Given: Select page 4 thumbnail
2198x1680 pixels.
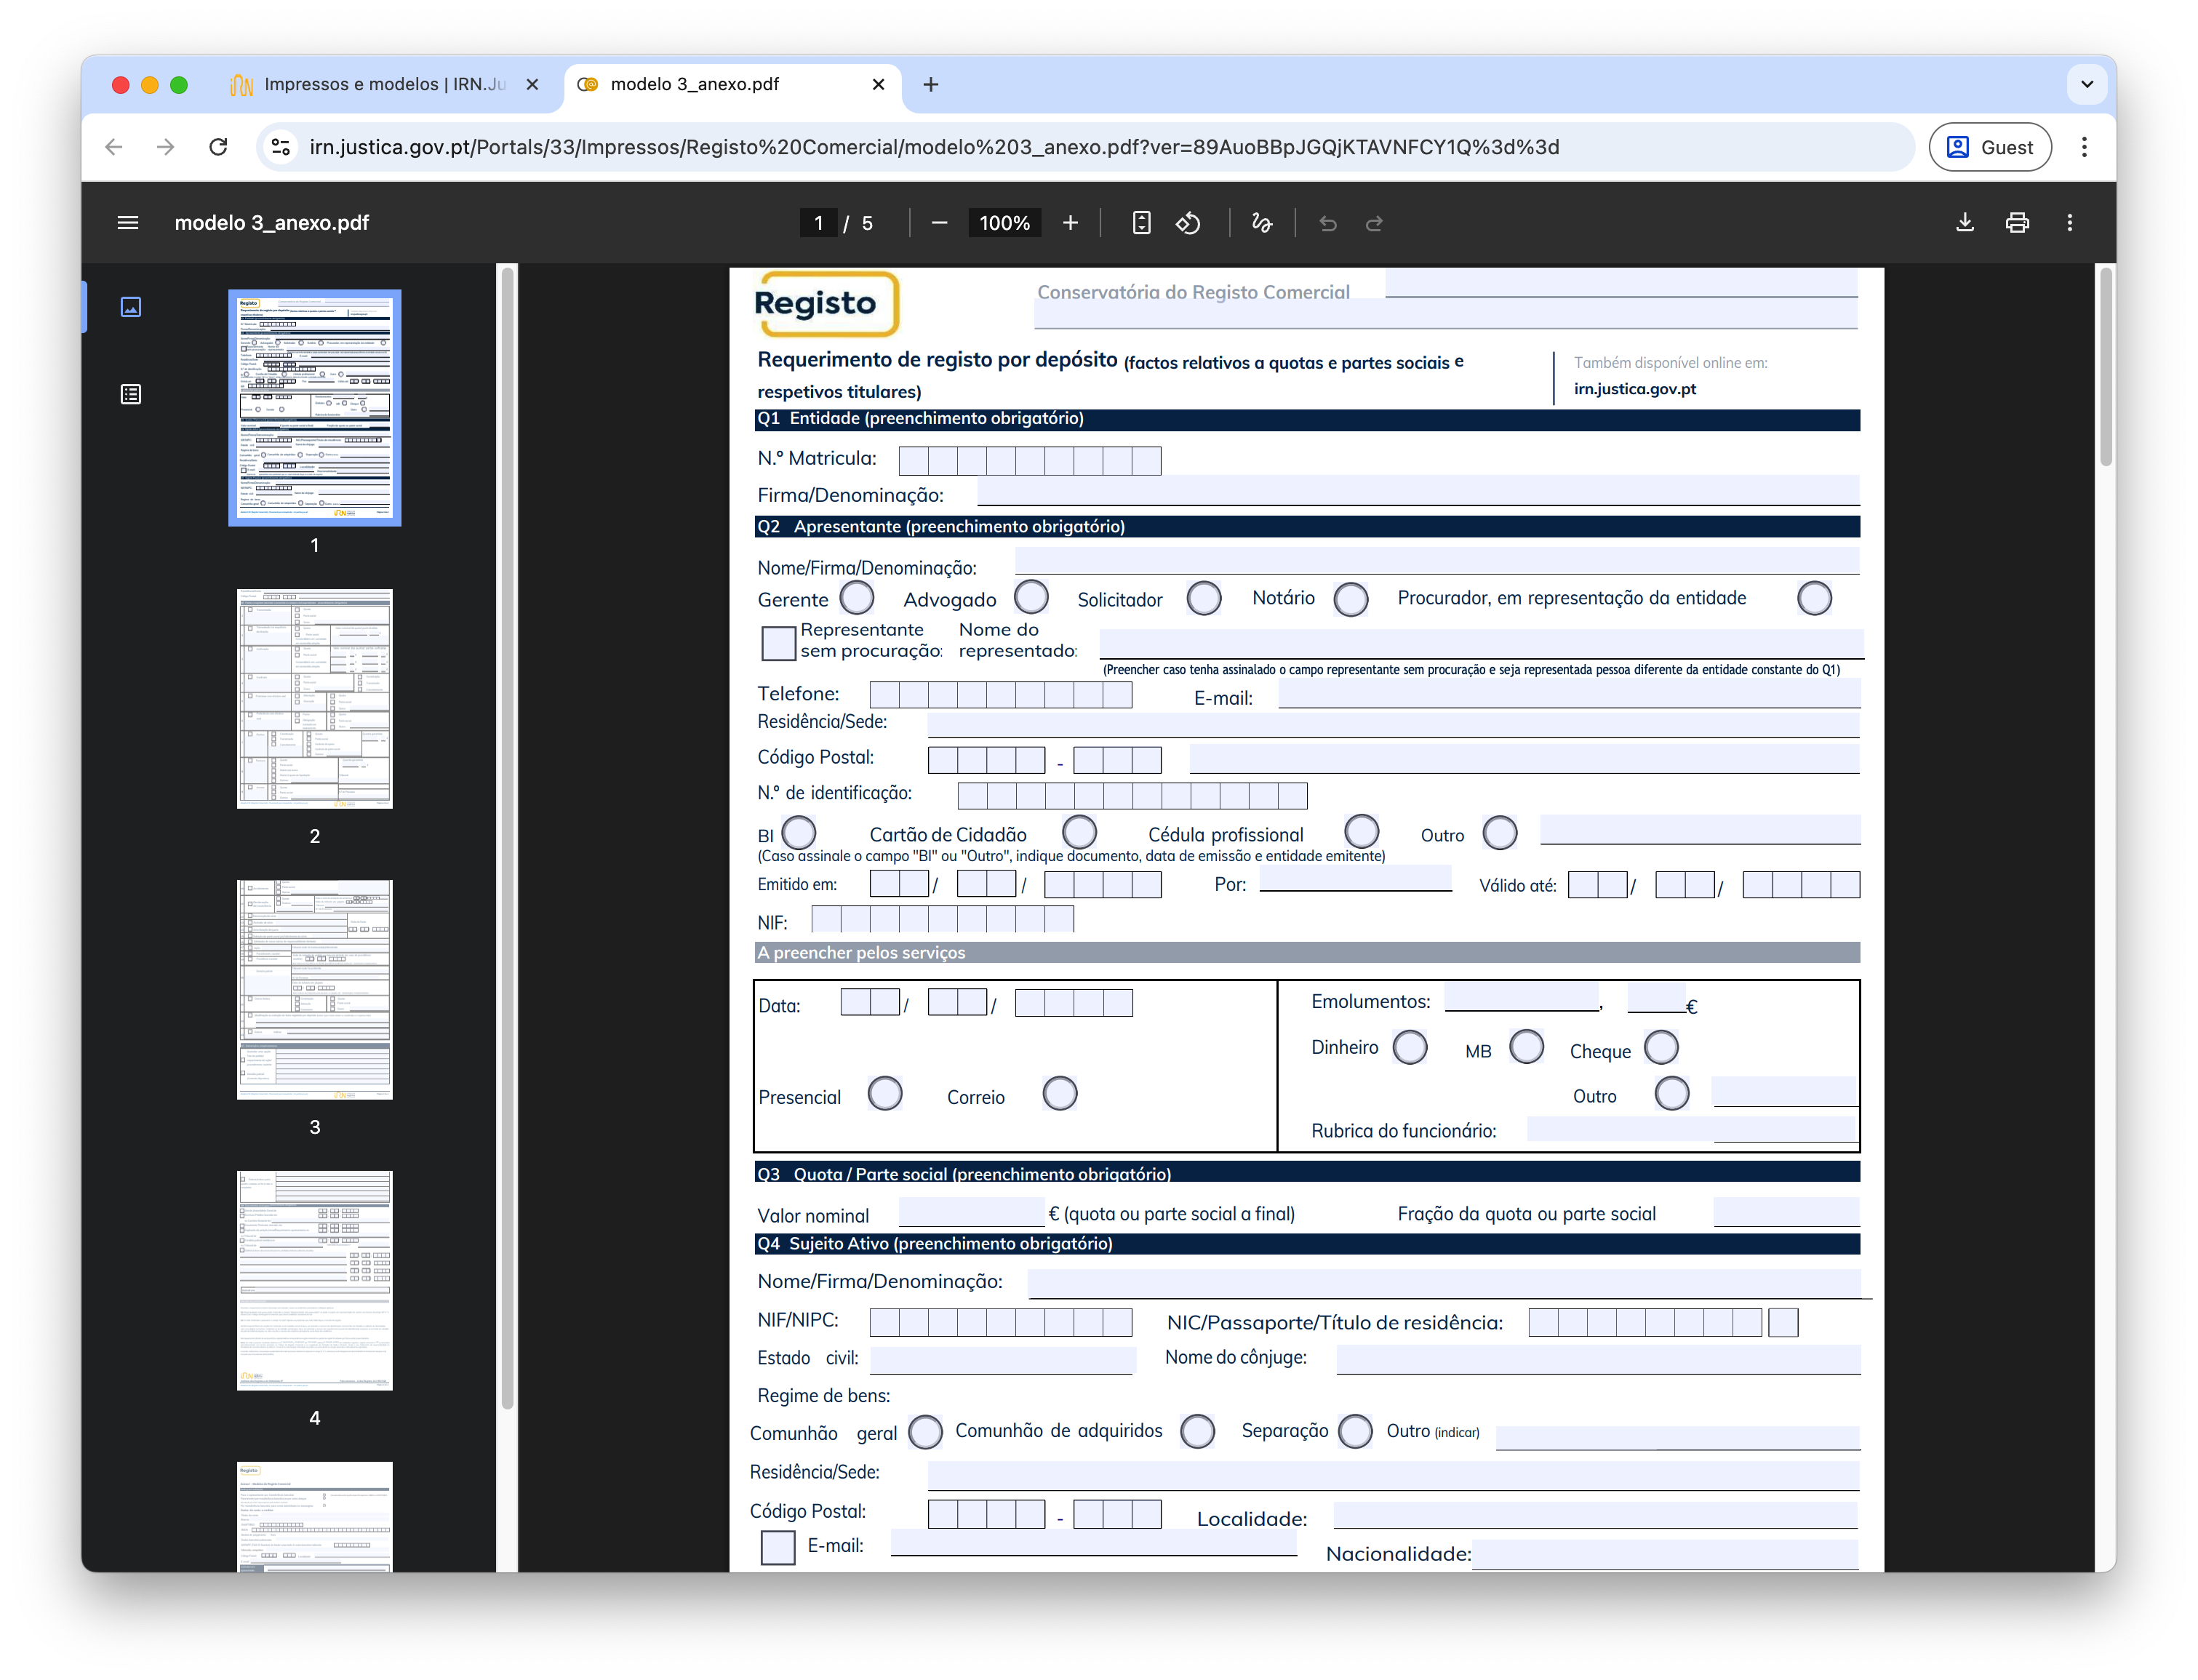Looking at the screenshot, I should point(314,1281).
